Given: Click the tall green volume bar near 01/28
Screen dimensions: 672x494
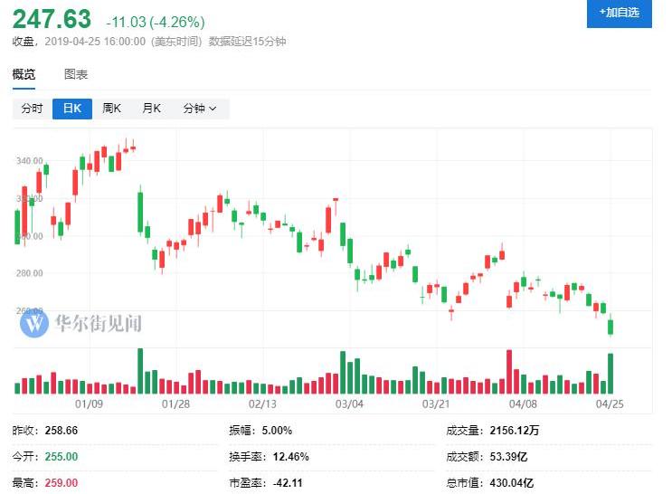Looking at the screenshot, I should click(x=140, y=371).
